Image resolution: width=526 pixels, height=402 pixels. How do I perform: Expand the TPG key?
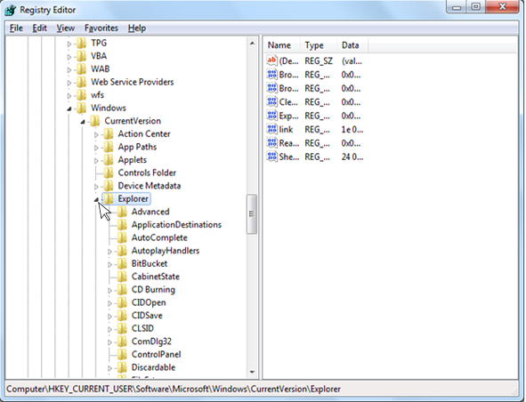[x=69, y=44]
